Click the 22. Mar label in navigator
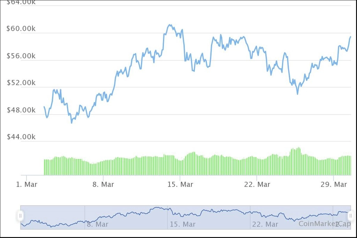Screen dimensions: 357x238 tap(265, 224)
